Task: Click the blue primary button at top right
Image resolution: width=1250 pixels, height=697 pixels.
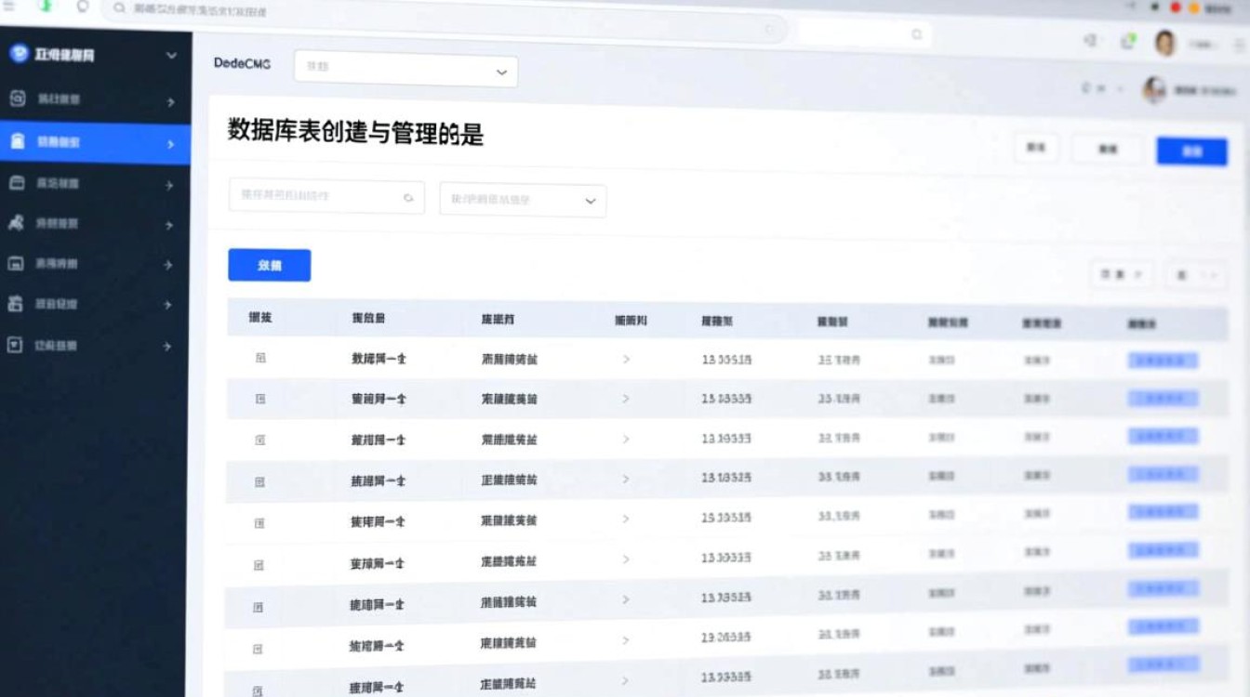Action: pos(1193,151)
